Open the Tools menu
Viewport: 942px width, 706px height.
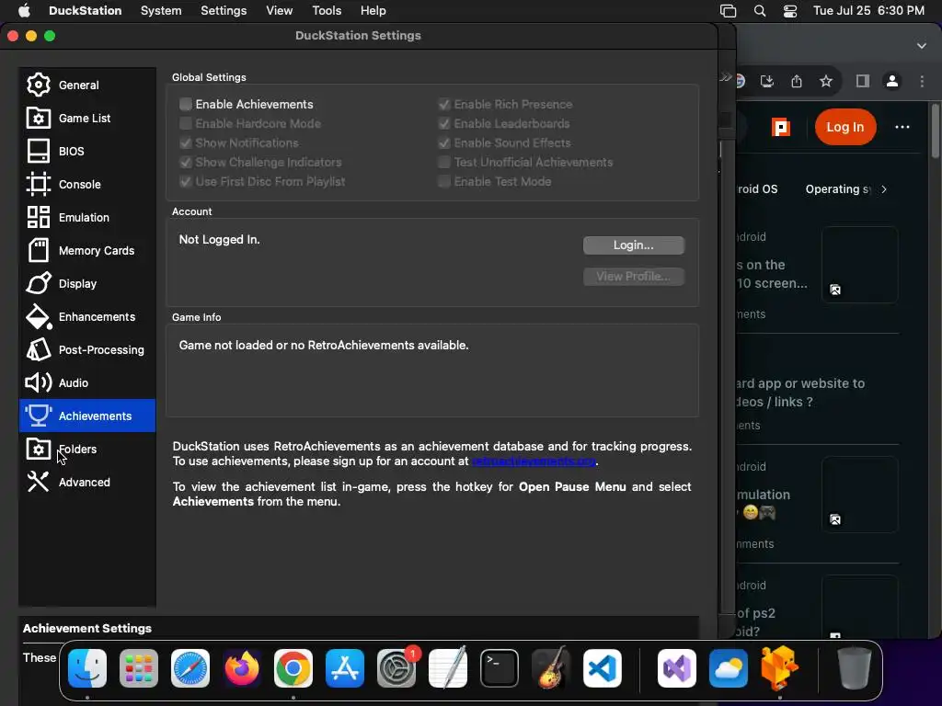click(x=327, y=11)
